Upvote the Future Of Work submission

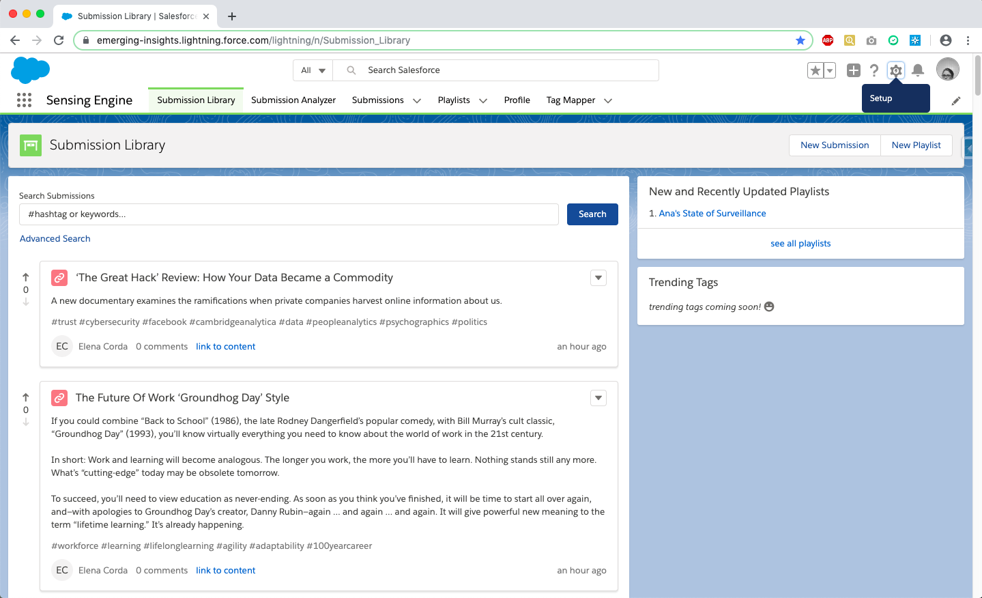26,397
